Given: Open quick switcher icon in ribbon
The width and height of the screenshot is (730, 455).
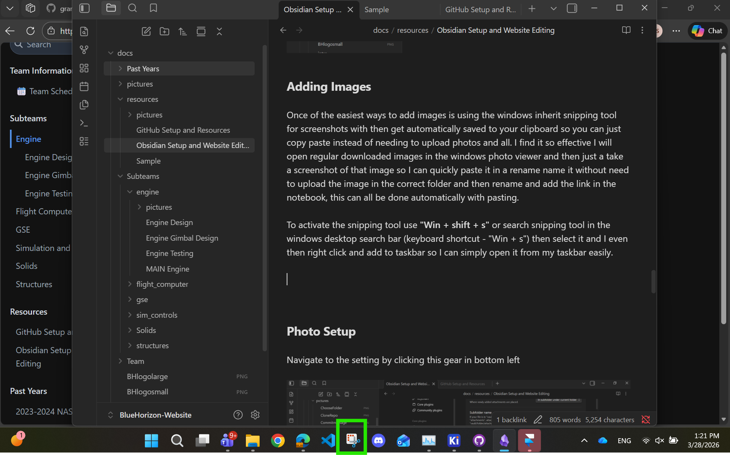Looking at the screenshot, I should click(84, 31).
